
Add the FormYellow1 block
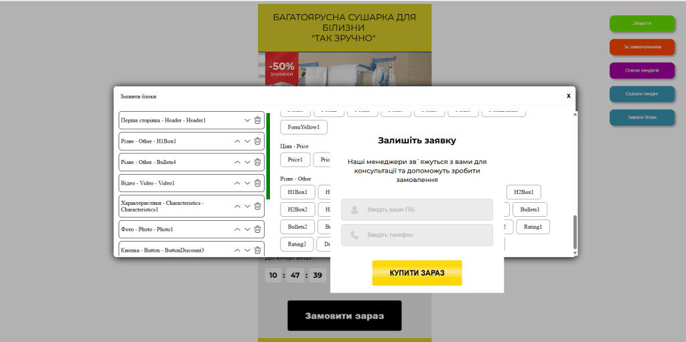tap(303, 127)
